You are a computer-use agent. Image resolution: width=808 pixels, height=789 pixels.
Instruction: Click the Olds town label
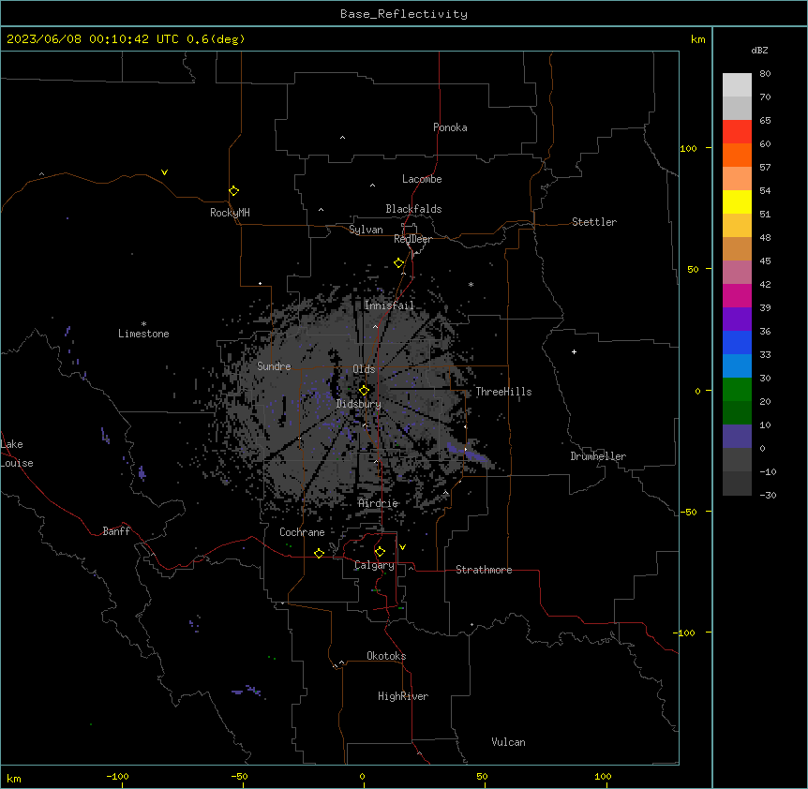pyautogui.click(x=364, y=369)
